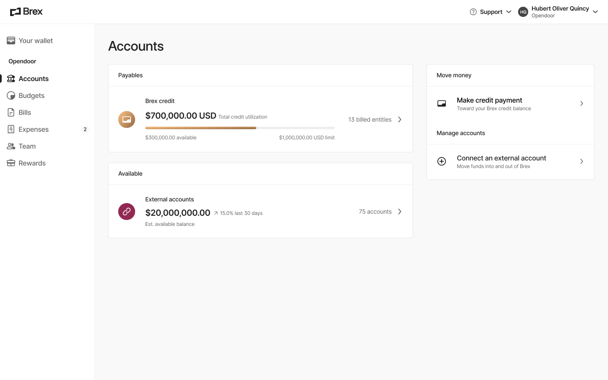Image resolution: width=608 pixels, height=380 pixels.
Task: Open 13 billed entities link
Action: click(x=370, y=119)
